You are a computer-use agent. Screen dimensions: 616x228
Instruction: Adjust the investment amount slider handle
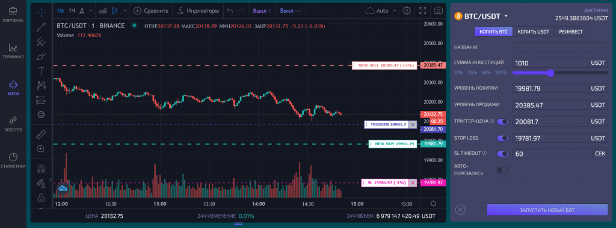[550, 73]
